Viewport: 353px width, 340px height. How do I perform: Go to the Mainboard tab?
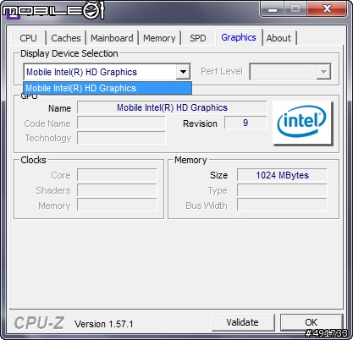112,38
